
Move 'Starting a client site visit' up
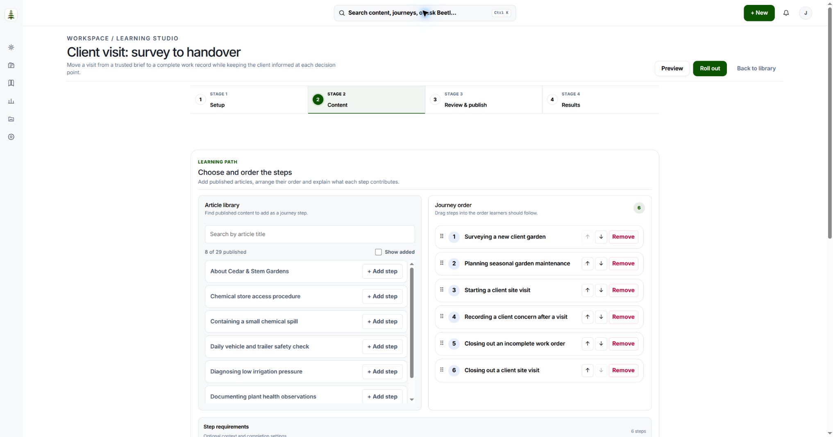point(588,290)
